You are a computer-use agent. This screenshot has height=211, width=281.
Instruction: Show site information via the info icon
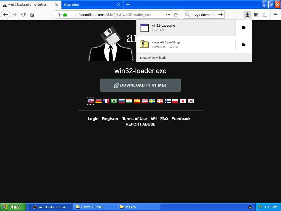[x=60, y=15]
